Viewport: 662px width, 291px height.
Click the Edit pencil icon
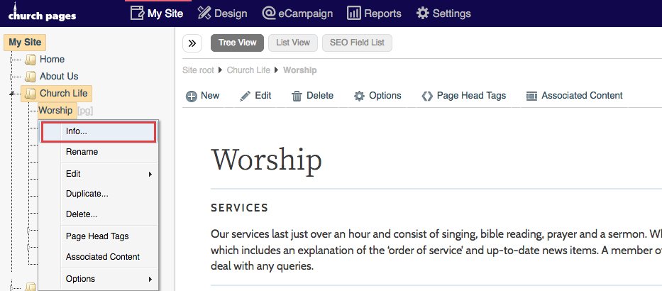click(245, 97)
